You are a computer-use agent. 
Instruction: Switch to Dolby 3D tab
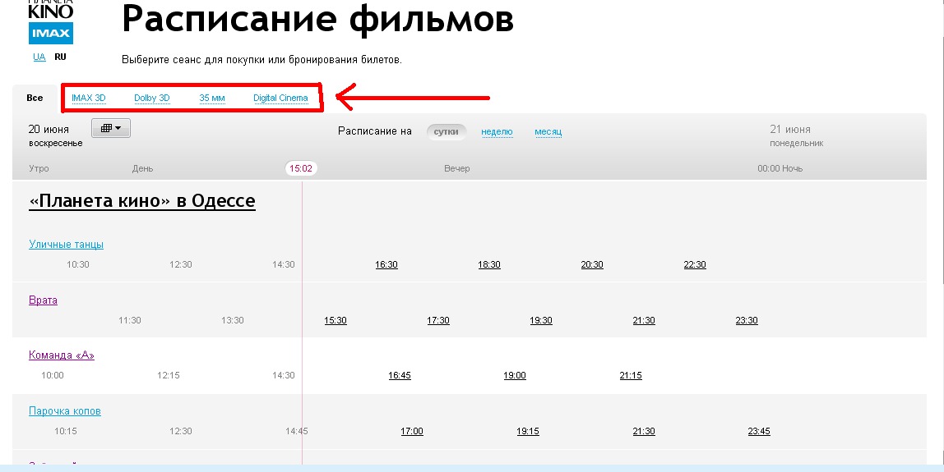coord(151,98)
